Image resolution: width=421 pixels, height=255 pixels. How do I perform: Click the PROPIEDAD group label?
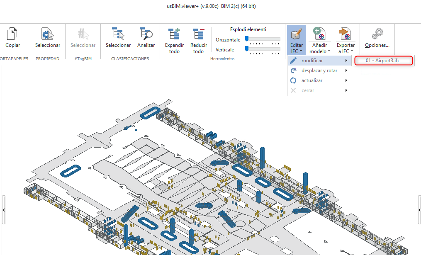coord(48,58)
